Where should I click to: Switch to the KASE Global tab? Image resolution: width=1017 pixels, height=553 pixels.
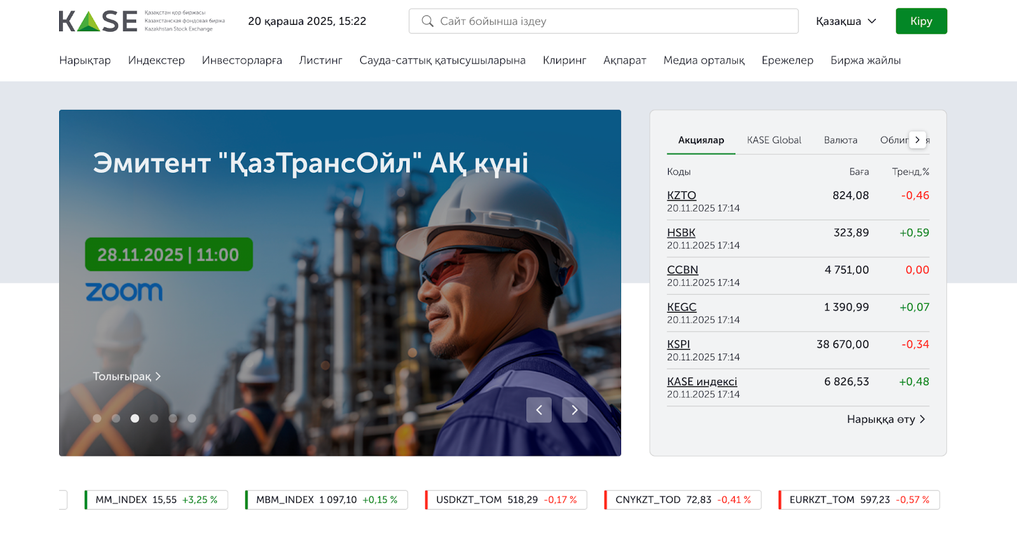(774, 140)
